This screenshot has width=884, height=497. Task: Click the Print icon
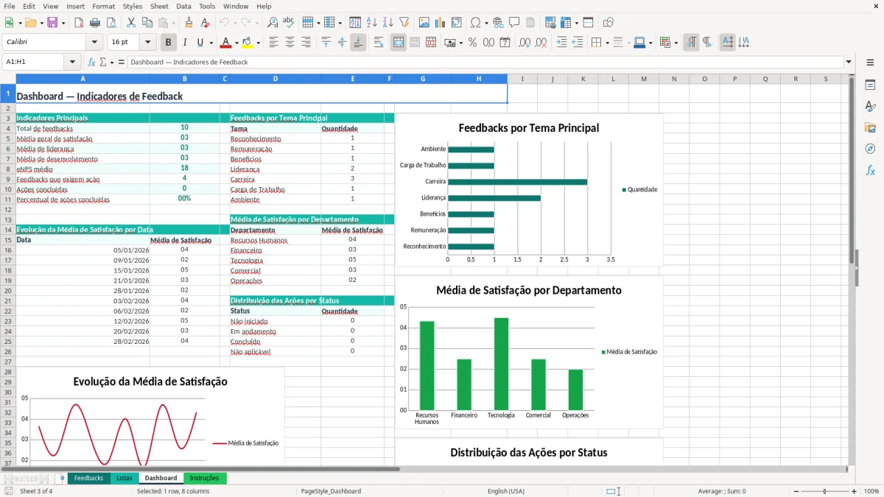(x=95, y=23)
